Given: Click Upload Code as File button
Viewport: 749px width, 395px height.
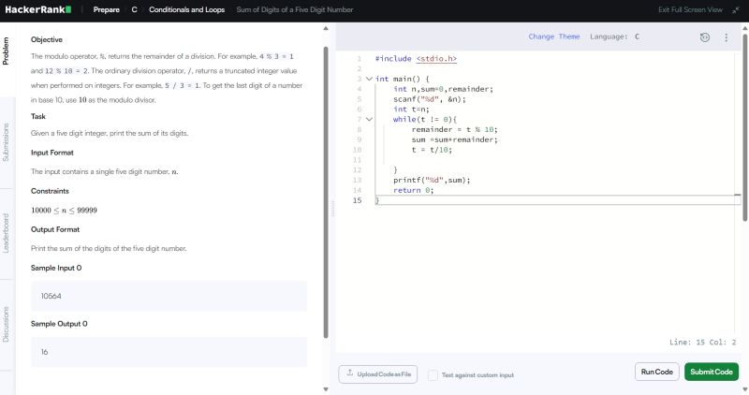Looking at the screenshot, I should [x=378, y=374].
